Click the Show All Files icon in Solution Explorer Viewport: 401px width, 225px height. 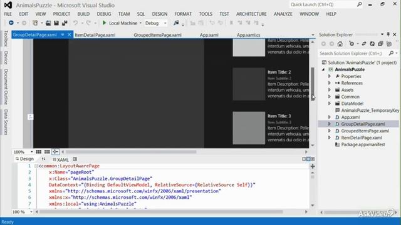pyautogui.click(x=389, y=44)
